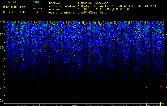The width and height of the screenshot is (167, 106).
Task: Select the ICOM IC-575 receiver text
Action: point(106,9)
